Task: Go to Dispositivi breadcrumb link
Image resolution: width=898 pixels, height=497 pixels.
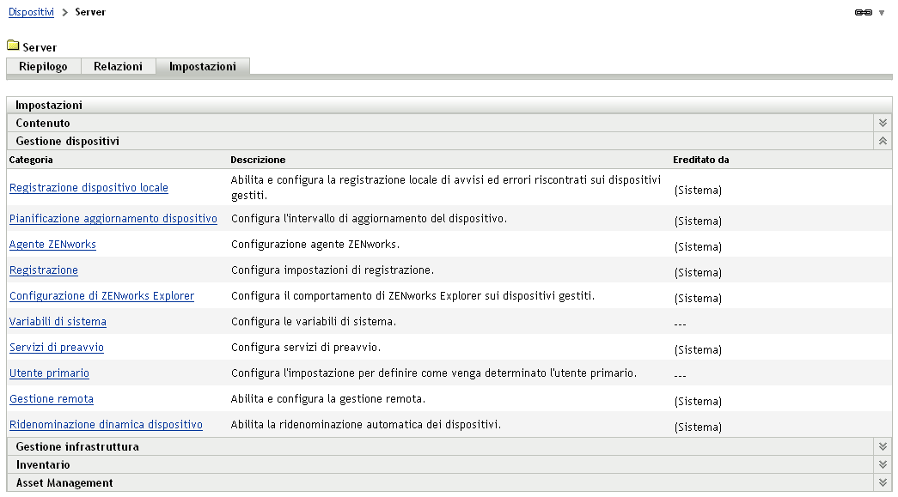Action: [x=31, y=13]
